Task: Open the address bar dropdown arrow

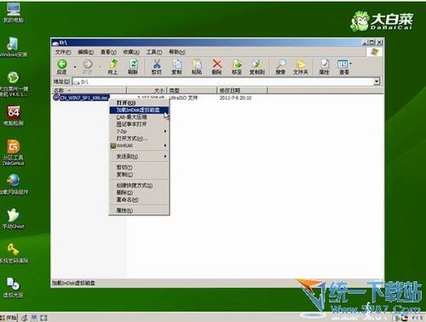Action: (377, 82)
